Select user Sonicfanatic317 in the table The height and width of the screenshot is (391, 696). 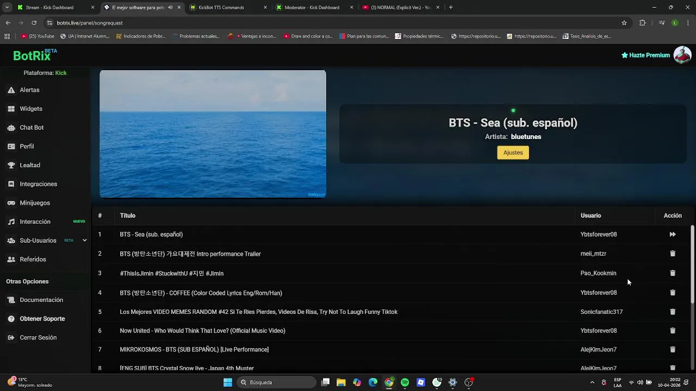601,312
